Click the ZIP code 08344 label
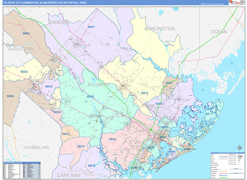Image resolution: width=247 pixels, height=180 pixels. pyautogui.click(x=24, y=72)
